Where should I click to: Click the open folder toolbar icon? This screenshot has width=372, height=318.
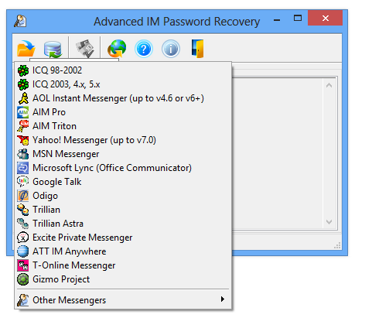pos(26,49)
